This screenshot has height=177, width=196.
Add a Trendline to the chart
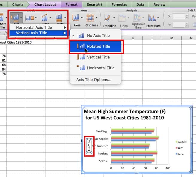[x=108, y=19]
